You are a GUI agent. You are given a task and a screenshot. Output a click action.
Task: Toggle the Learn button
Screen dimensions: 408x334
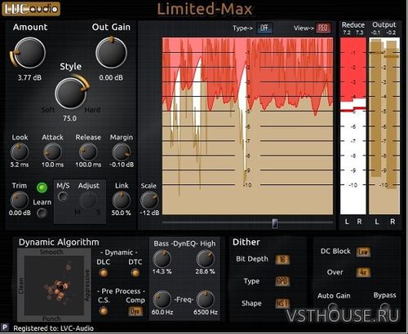pos(42,213)
